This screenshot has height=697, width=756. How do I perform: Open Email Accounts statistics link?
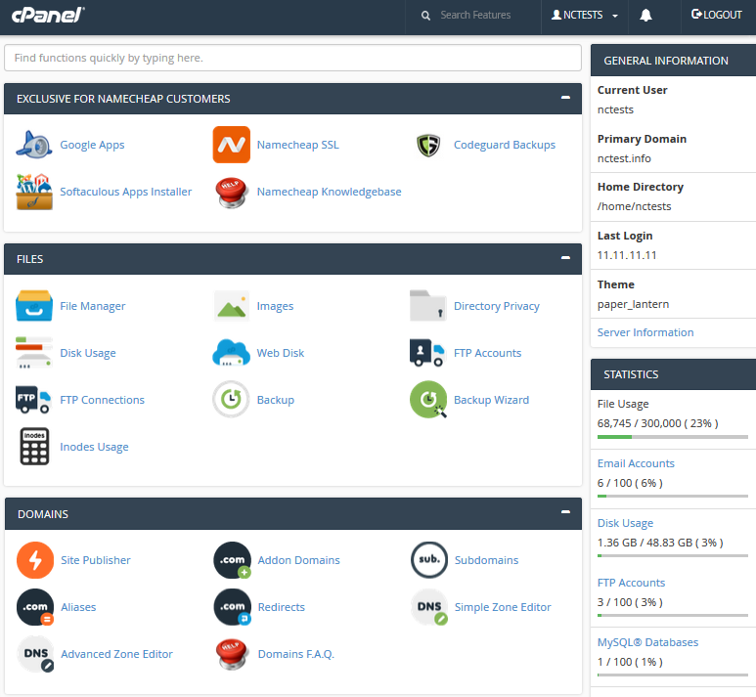636,463
